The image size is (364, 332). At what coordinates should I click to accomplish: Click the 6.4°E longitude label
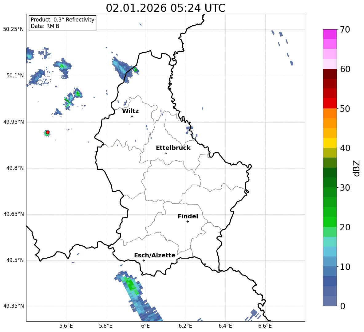225,326
